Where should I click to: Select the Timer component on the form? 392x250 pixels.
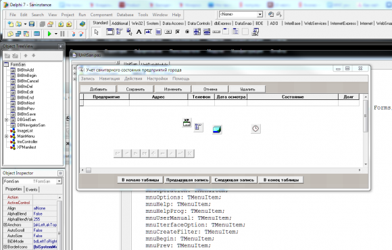255,129
